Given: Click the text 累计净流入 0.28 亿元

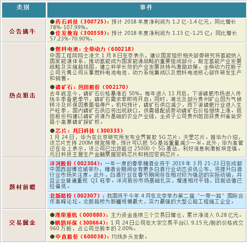Looking at the screenshot, I should click(x=212, y=215).
